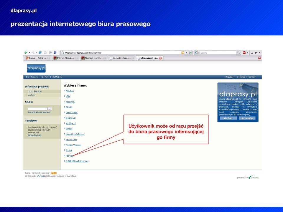Open the AdAction company link
The image size is (283, 212).
point(70,91)
